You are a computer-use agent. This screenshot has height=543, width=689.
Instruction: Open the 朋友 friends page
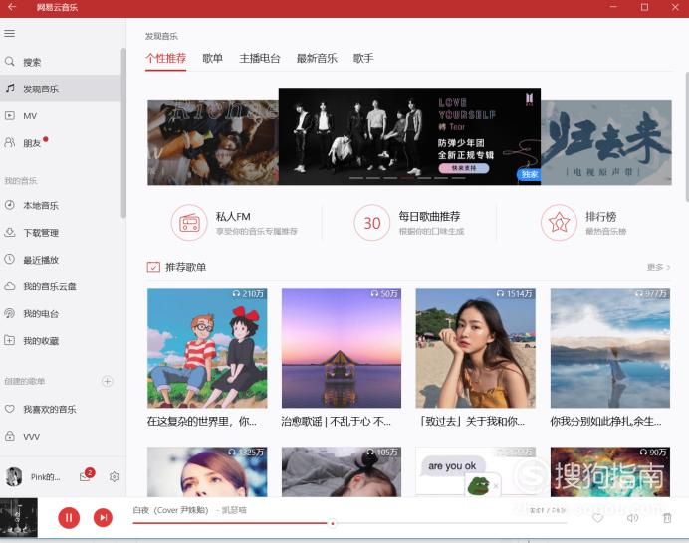pos(60,143)
